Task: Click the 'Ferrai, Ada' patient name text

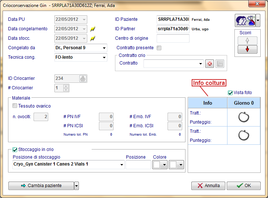Action: 200,20
